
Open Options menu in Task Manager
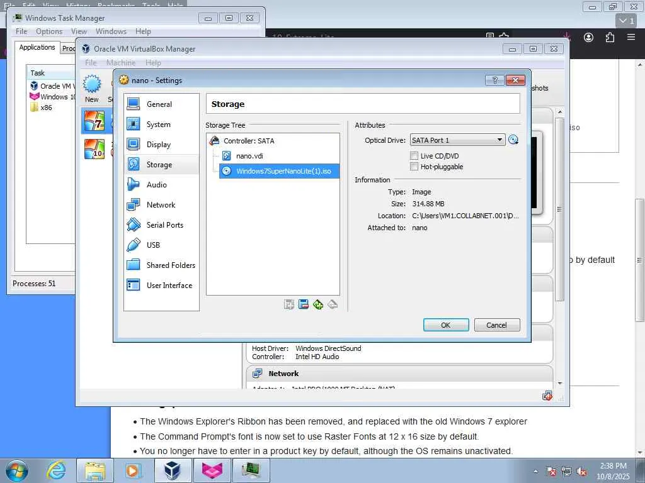[x=49, y=31]
